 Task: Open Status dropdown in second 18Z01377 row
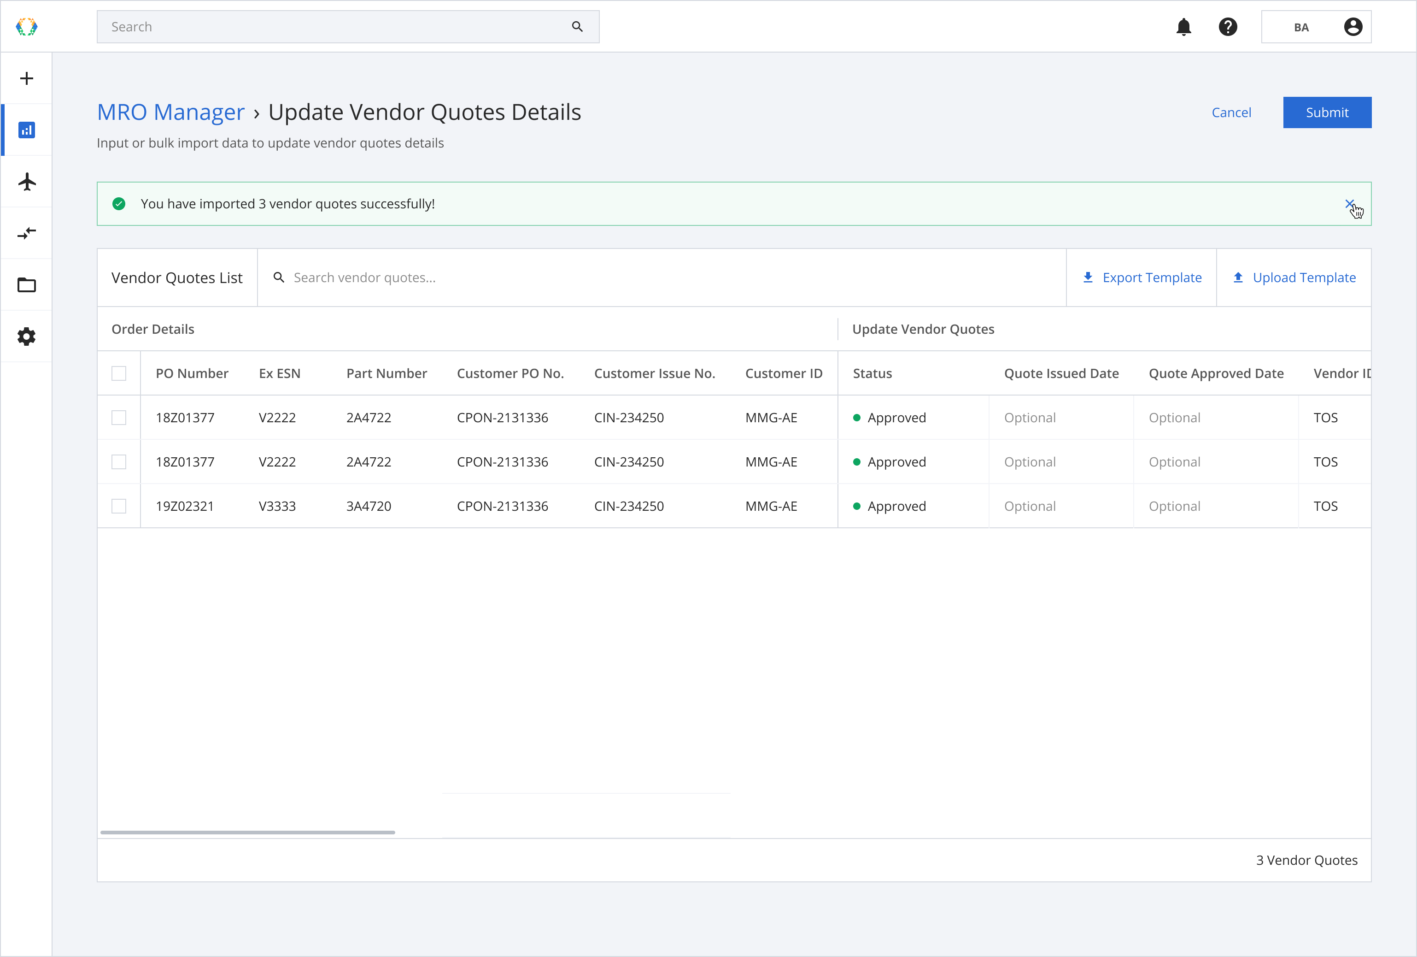(x=913, y=462)
